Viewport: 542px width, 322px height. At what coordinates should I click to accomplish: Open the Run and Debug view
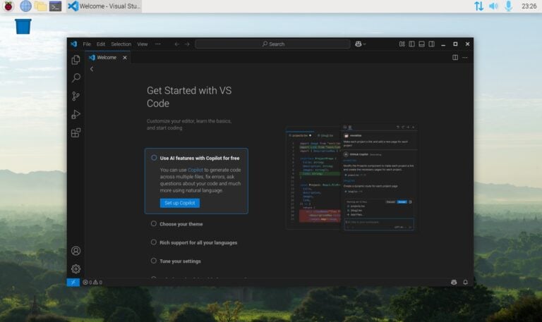point(76,114)
